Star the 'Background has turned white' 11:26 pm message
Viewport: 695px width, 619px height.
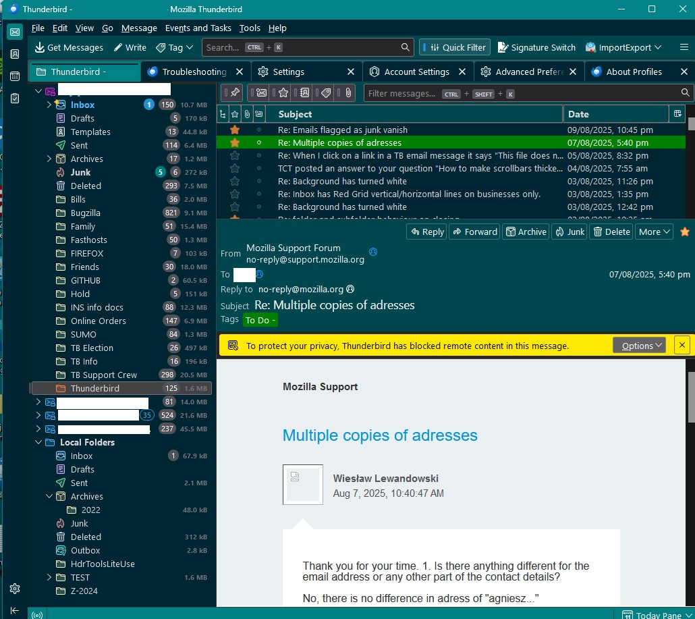pyautogui.click(x=235, y=181)
